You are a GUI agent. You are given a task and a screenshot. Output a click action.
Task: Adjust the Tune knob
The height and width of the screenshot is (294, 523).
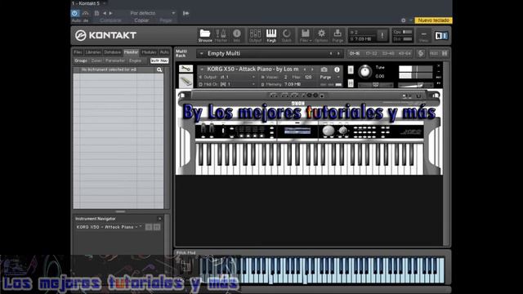365,72
